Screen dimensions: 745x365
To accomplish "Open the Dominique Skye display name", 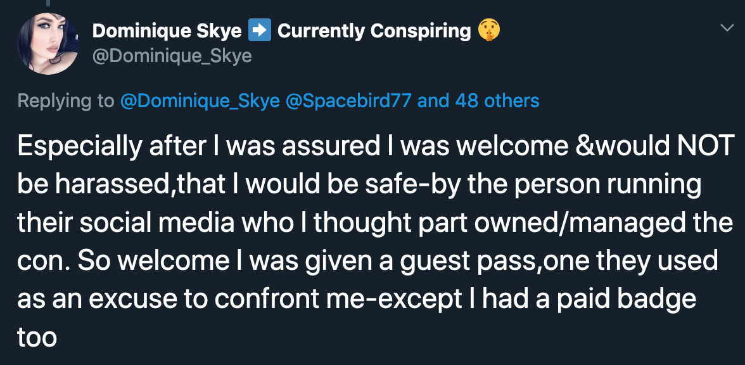I will (167, 31).
